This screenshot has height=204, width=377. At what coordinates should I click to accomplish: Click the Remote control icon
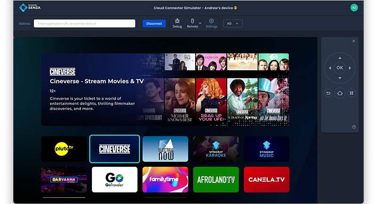click(x=192, y=21)
